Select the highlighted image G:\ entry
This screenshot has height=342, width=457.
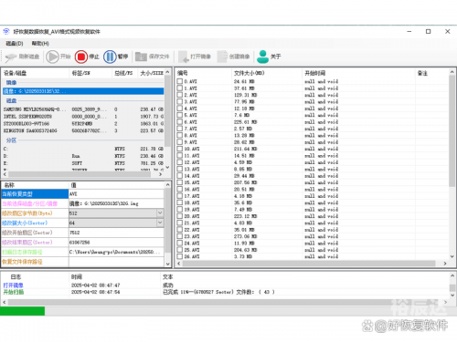(83, 91)
